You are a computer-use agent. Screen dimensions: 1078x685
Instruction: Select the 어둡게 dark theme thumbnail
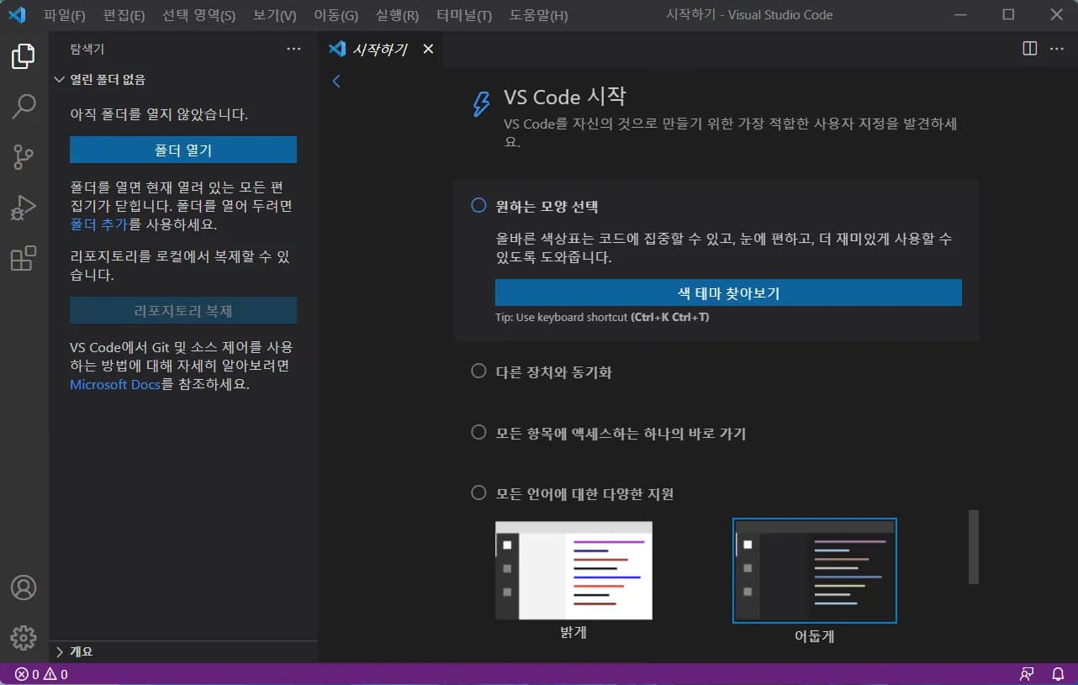[x=814, y=570]
